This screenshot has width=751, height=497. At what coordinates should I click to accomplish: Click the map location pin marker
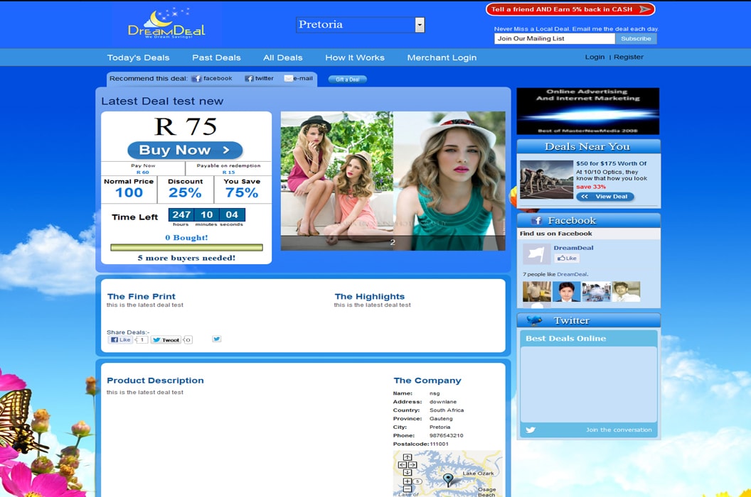click(x=448, y=479)
